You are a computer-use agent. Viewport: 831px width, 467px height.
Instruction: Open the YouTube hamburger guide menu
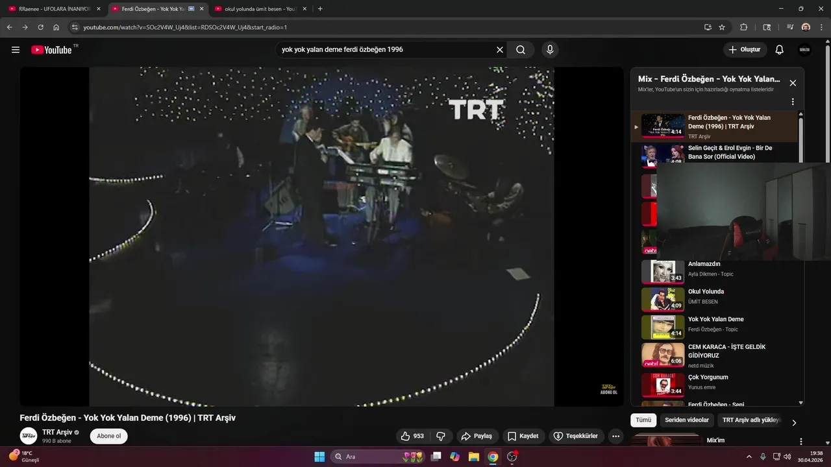[x=16, y=50]
